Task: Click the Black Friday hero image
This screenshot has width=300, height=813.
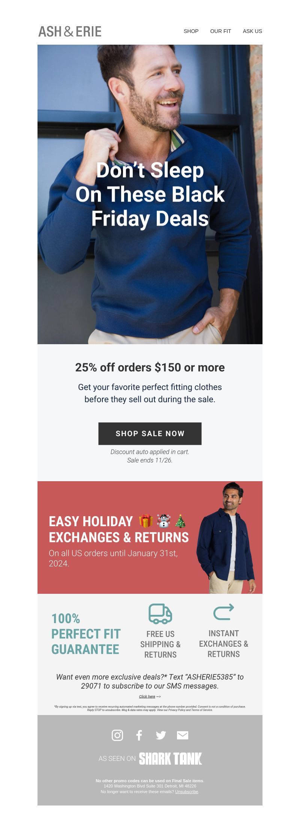Action: [150, 194]
